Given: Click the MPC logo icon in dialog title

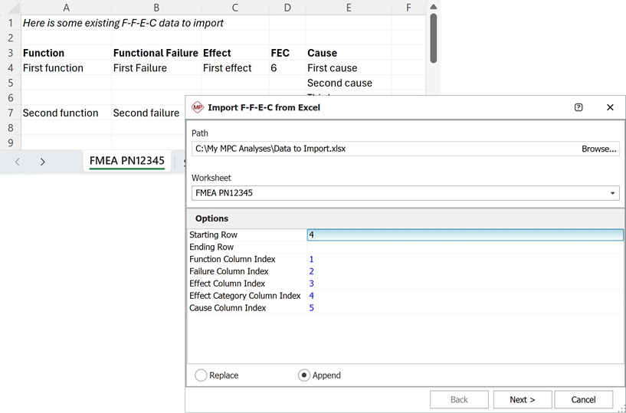Looking at the screenshot, I should coord(198,107).
